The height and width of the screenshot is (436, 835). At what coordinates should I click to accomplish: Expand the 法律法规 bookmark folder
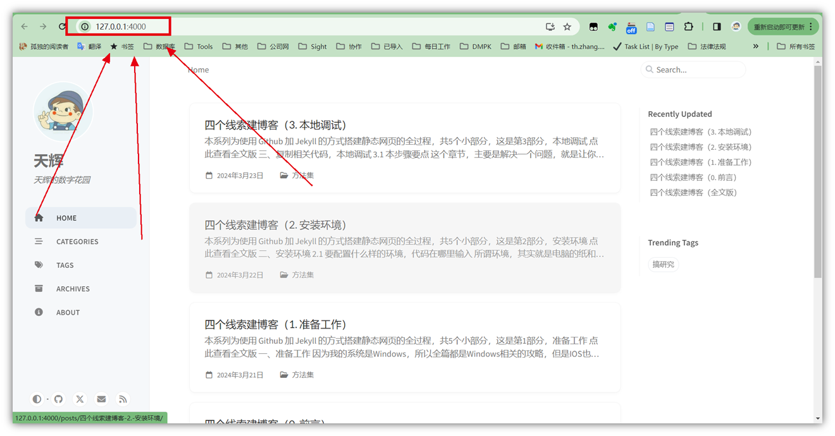pos(707,46)
